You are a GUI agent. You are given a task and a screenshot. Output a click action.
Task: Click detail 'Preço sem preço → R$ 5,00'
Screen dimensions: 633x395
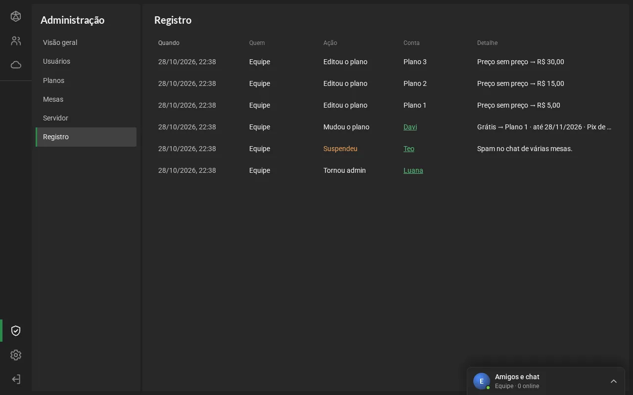click(x=518, y=105)
